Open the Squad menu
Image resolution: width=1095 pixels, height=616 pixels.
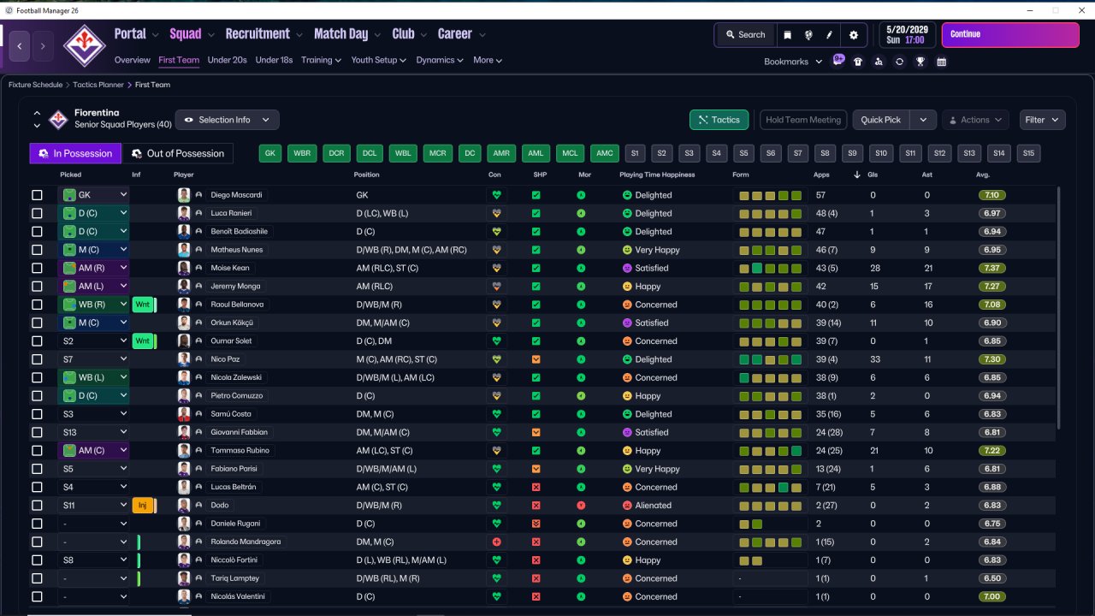point(192,34)
